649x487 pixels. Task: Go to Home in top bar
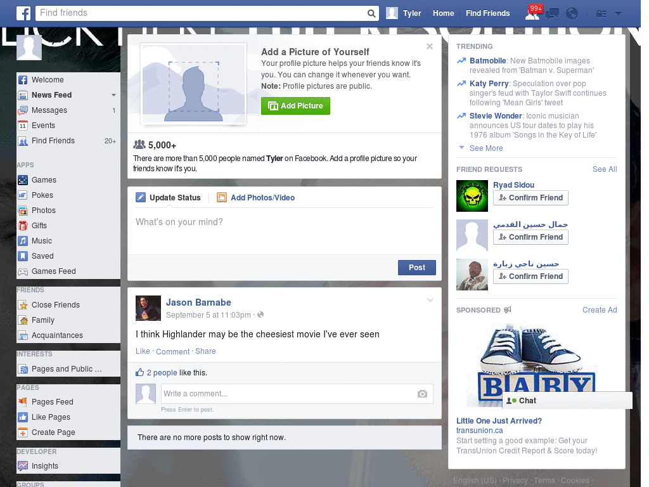click(443, 13)
